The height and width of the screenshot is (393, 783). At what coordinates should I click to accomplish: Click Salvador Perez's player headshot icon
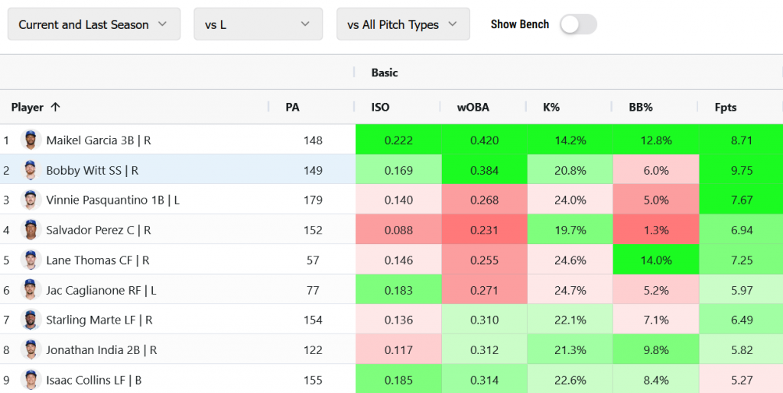click(x=31, y=230)
